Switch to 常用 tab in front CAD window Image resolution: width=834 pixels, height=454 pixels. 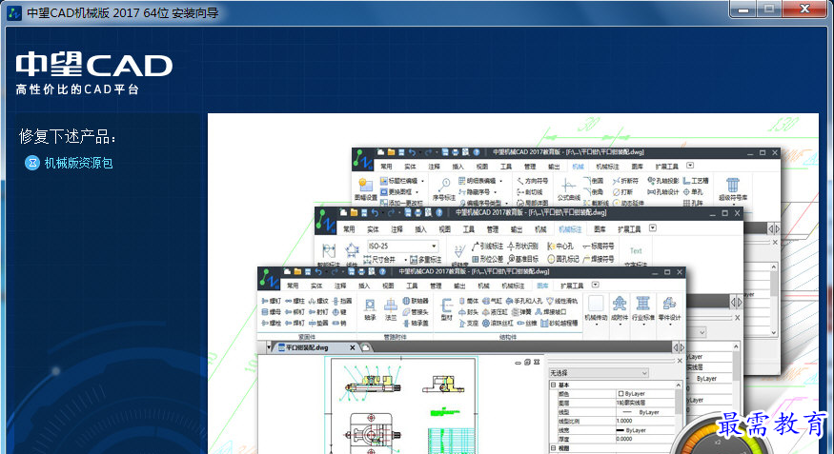(293, 286)
